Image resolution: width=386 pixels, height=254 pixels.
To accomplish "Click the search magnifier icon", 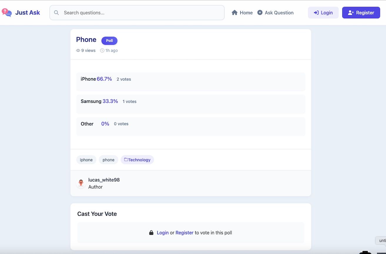I will tap(56, 13).
